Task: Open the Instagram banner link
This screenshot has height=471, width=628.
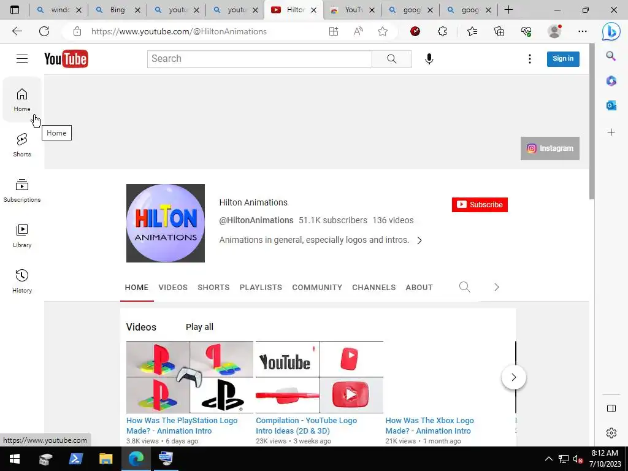Action: point(550,148)
